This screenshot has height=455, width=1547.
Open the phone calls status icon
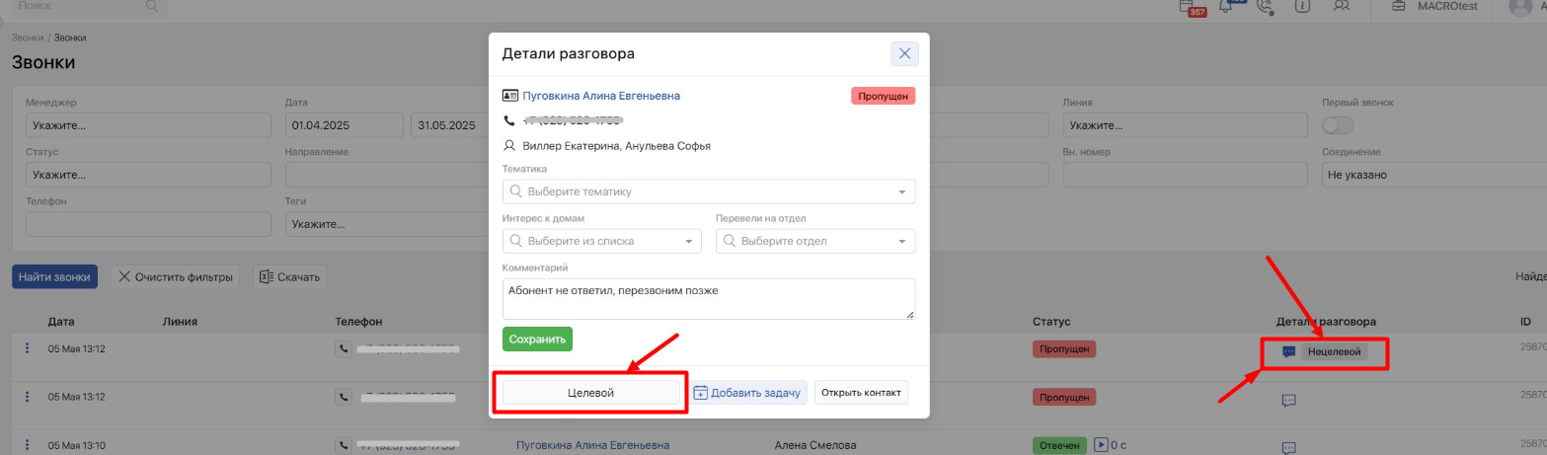(1264, 6)
